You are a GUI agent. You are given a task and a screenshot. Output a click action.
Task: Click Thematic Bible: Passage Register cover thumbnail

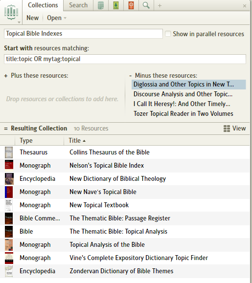9,218
